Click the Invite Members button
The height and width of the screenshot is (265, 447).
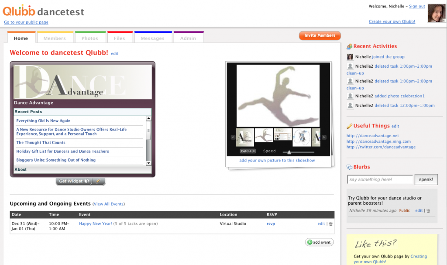click(x=320, y=36)
